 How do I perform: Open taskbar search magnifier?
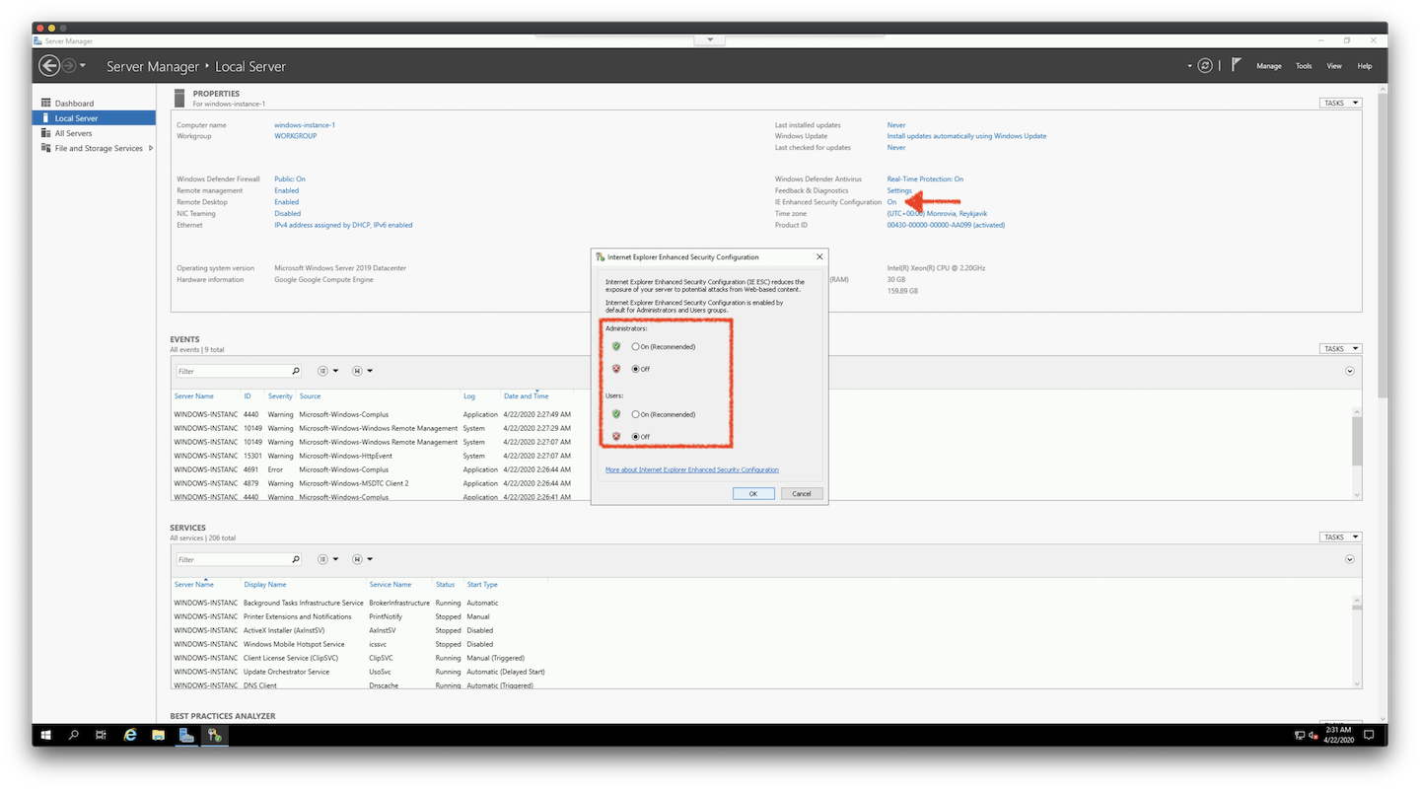coord(74,736)
